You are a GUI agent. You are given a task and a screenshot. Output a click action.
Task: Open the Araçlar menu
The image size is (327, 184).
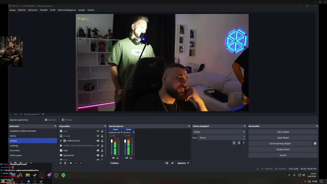tap(82, 10)
